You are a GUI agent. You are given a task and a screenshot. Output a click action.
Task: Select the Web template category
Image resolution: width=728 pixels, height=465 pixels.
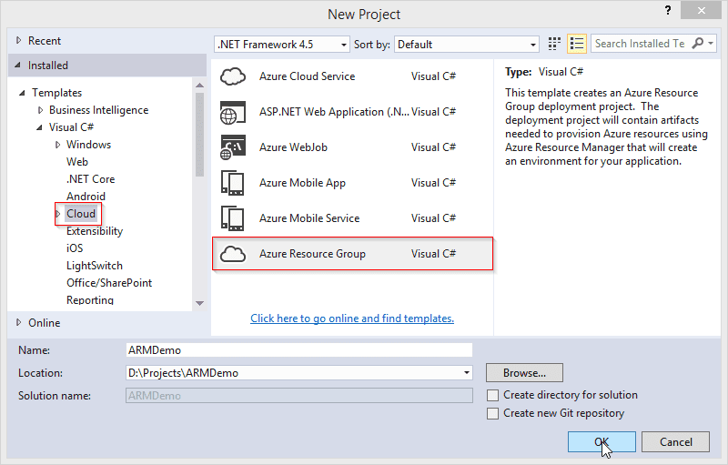pos(77,162)
